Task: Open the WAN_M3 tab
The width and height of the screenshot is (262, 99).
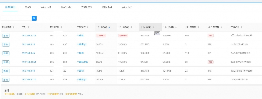Action: pyautogui.click(x=86, y=7)
